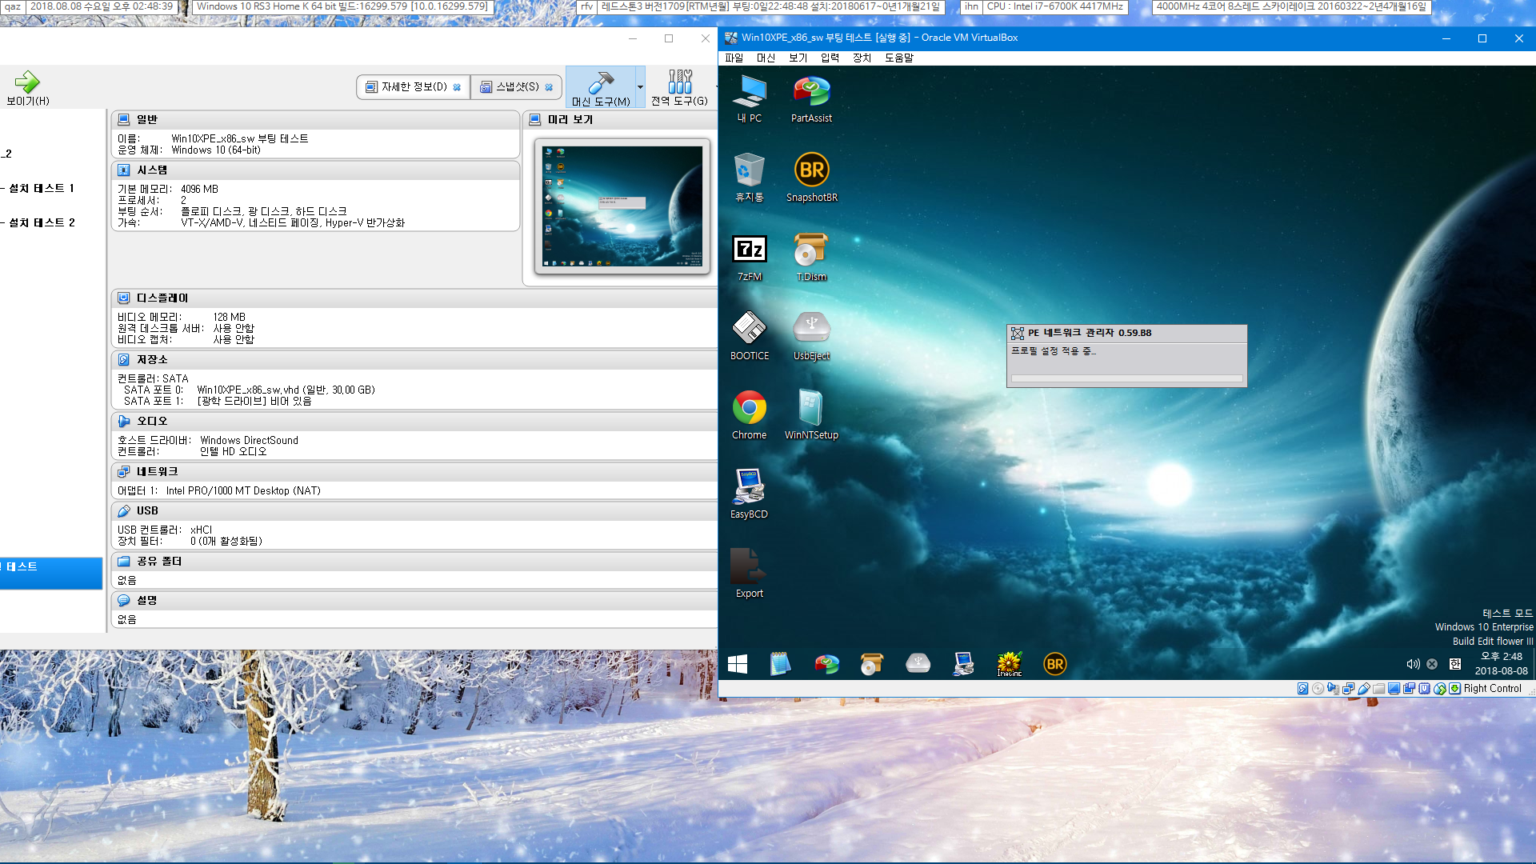Click the USB section header
The width and height of the screenshot is (1536, 864).
click(414, 511)
